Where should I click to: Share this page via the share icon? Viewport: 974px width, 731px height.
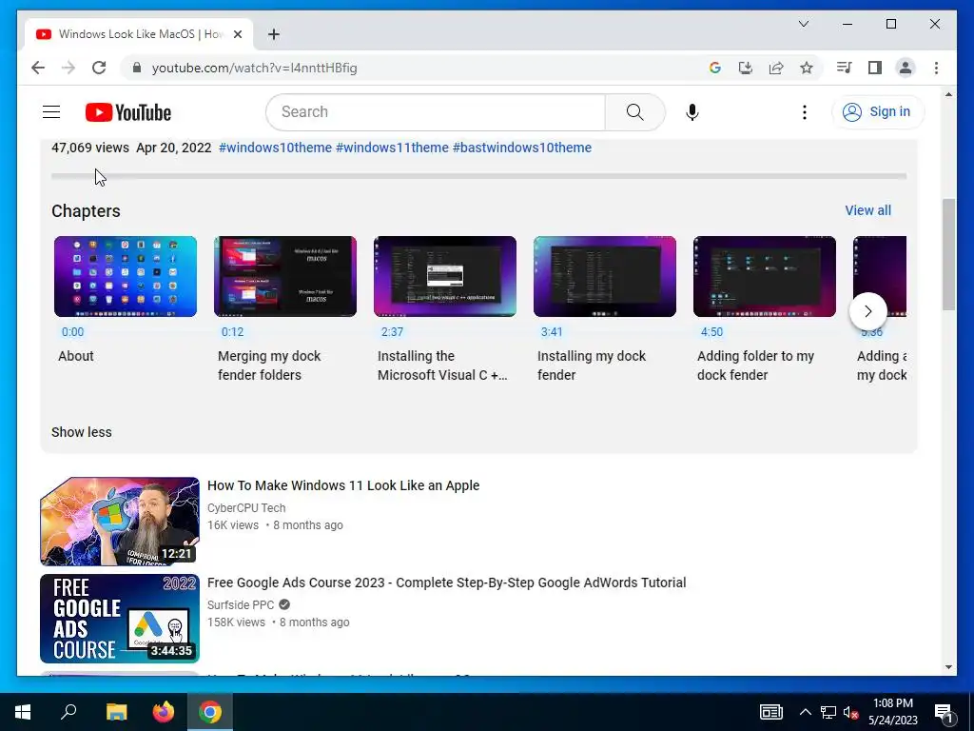point(776,68)
